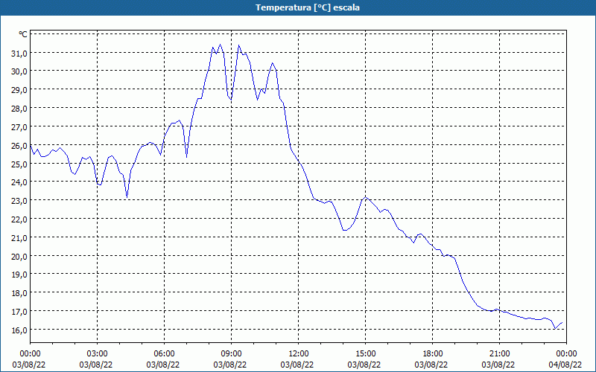
Task: Select the '03/08/22' date under 06:00
Action: [x=163, y=365]
